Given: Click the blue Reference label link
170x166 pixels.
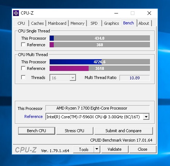Looking at the screenshot, I should click(x=33, y=116).
